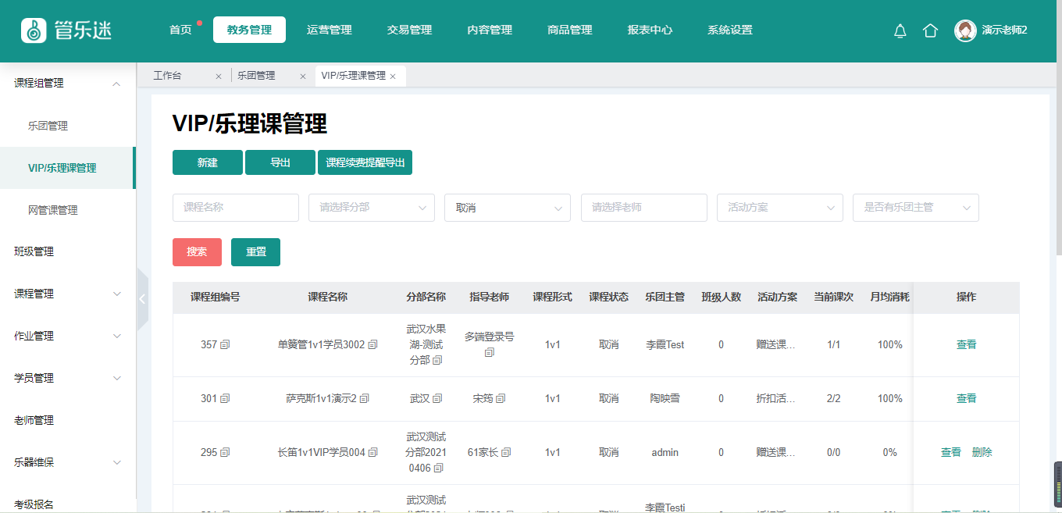The height and width of the screenshot is (513, 1062).
Task: Open the 活动方案 filter dropdown
Action: (779, 208)
